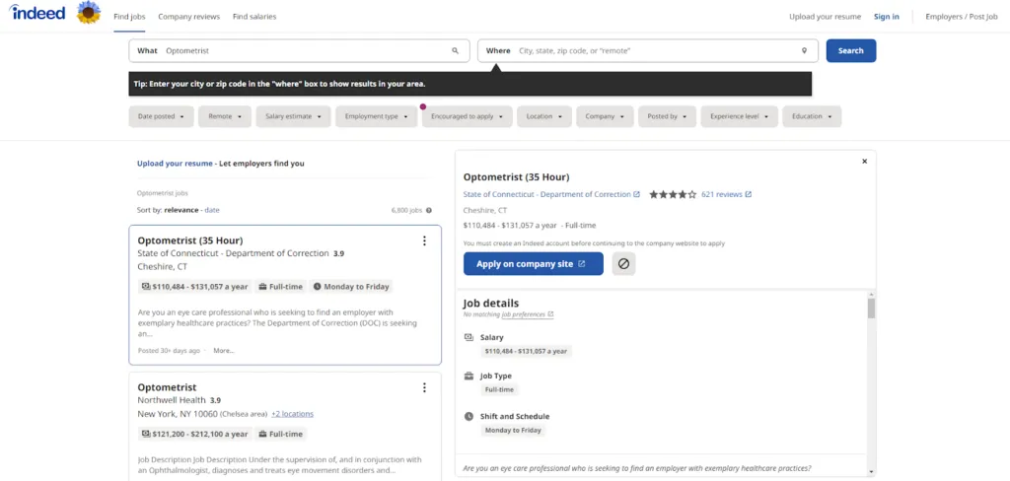Click $121,200 - $212,100 a year salary tag
1010x481 pixels.
click(x=194, y=434)
